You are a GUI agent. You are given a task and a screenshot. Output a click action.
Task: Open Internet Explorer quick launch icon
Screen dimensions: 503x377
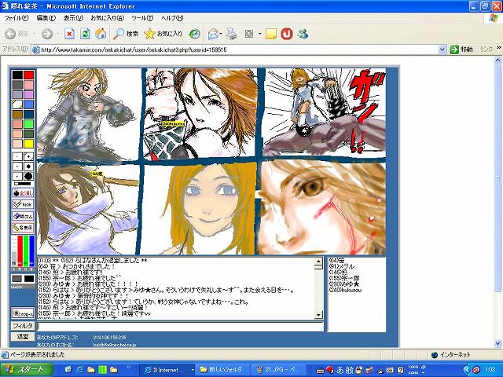tap(79, 370)
